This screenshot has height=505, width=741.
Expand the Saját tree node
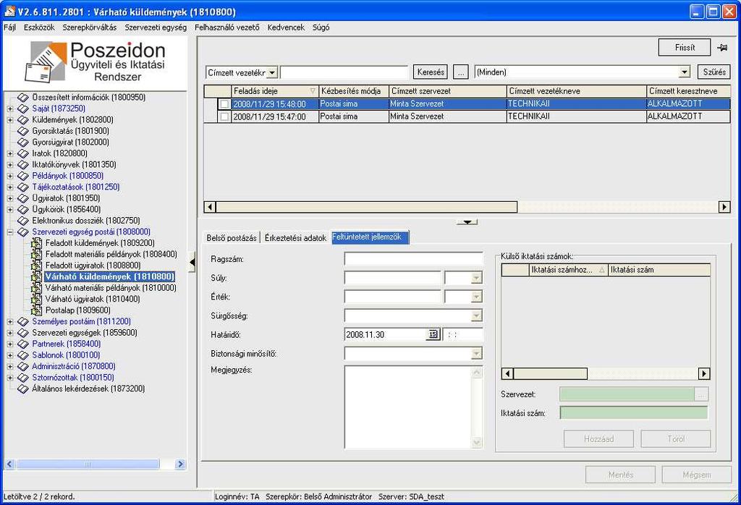click(x=10, y=109)
